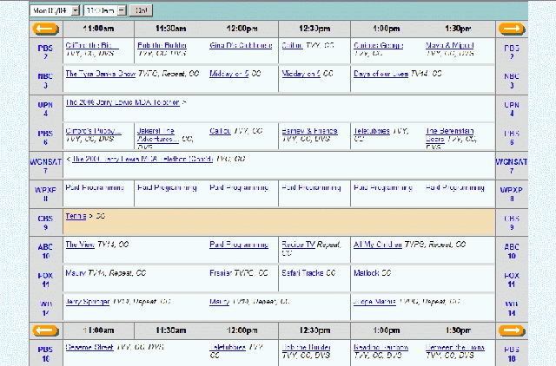The width and height of the screenshot is (556, 366).
Task: Open Jakers! The Adventures... listing
Action: click(x=158, y=134)
